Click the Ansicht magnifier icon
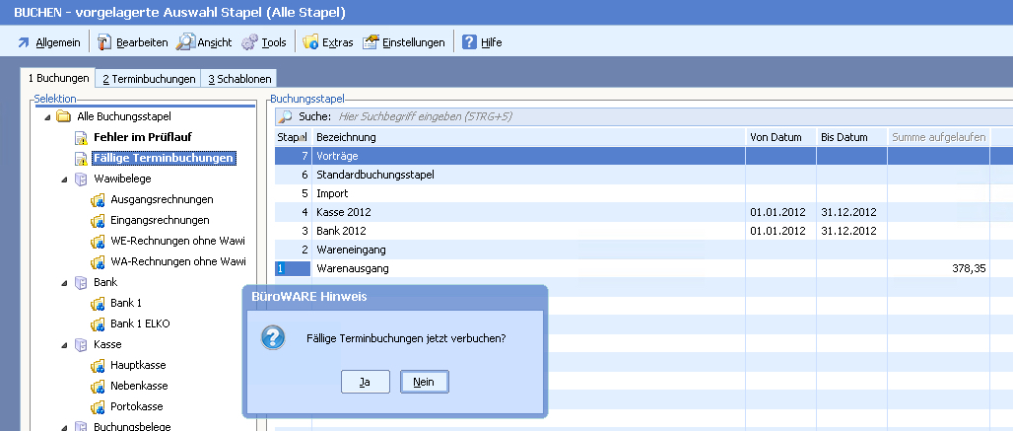The height and width of the screenshot is (431, 1013). (185, 42)
